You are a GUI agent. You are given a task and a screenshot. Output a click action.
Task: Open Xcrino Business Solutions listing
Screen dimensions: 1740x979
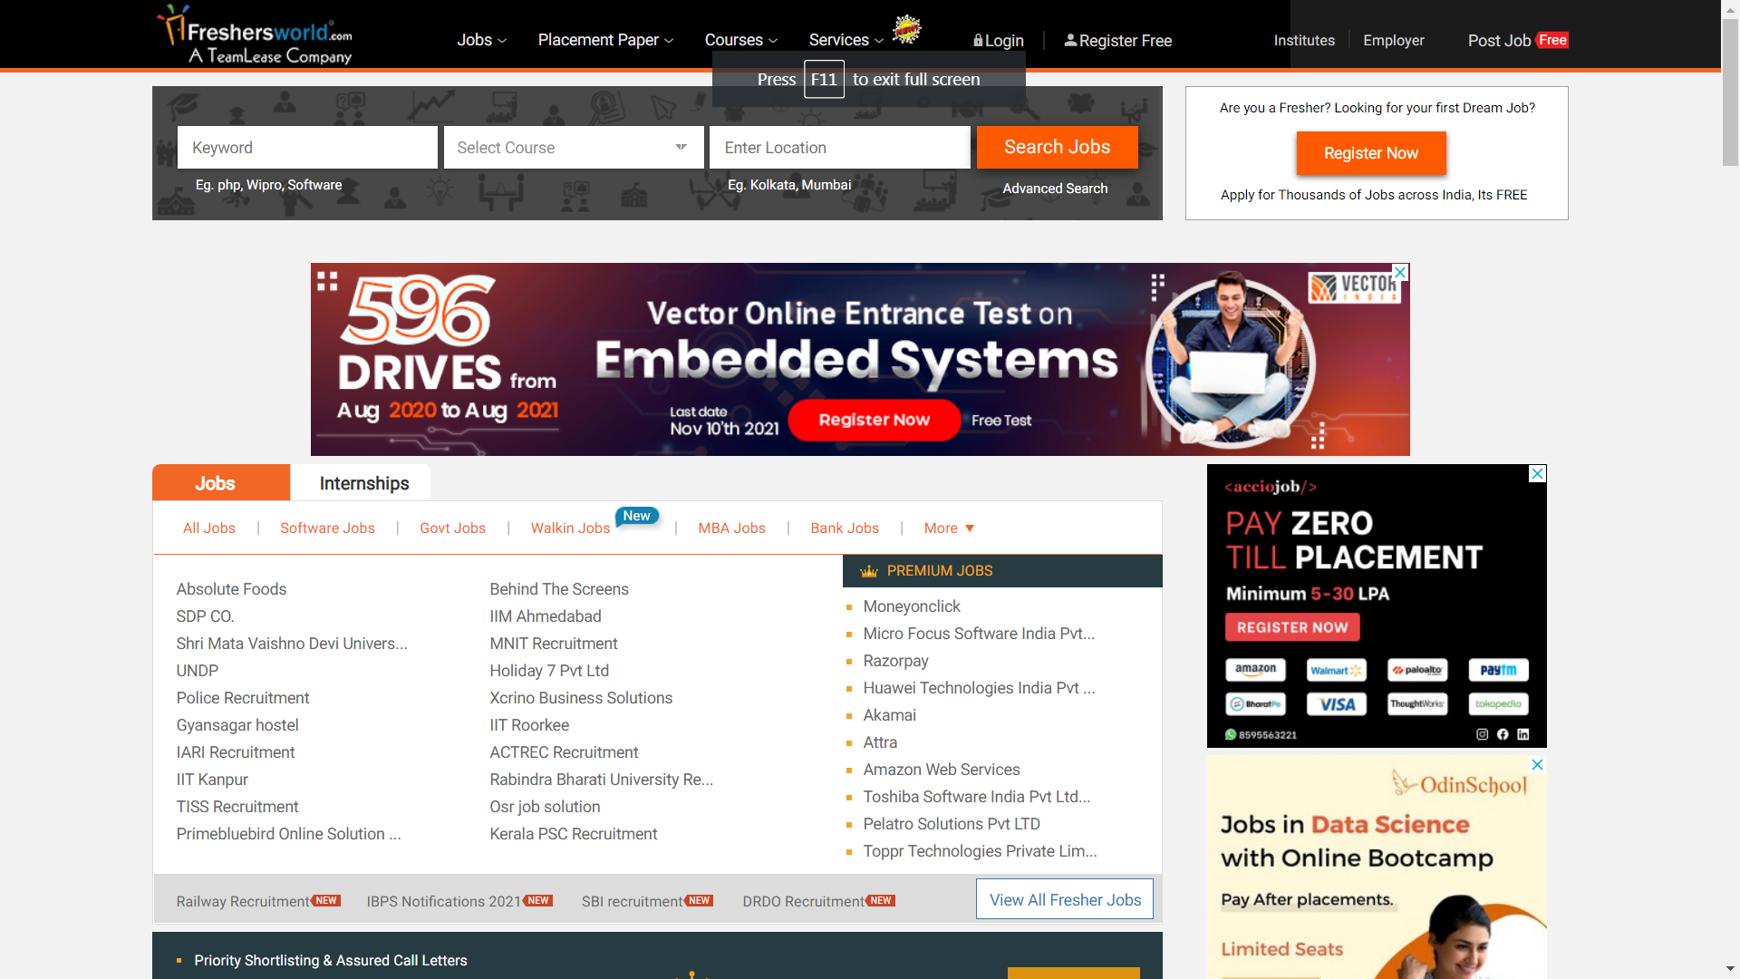click(581, 698)
